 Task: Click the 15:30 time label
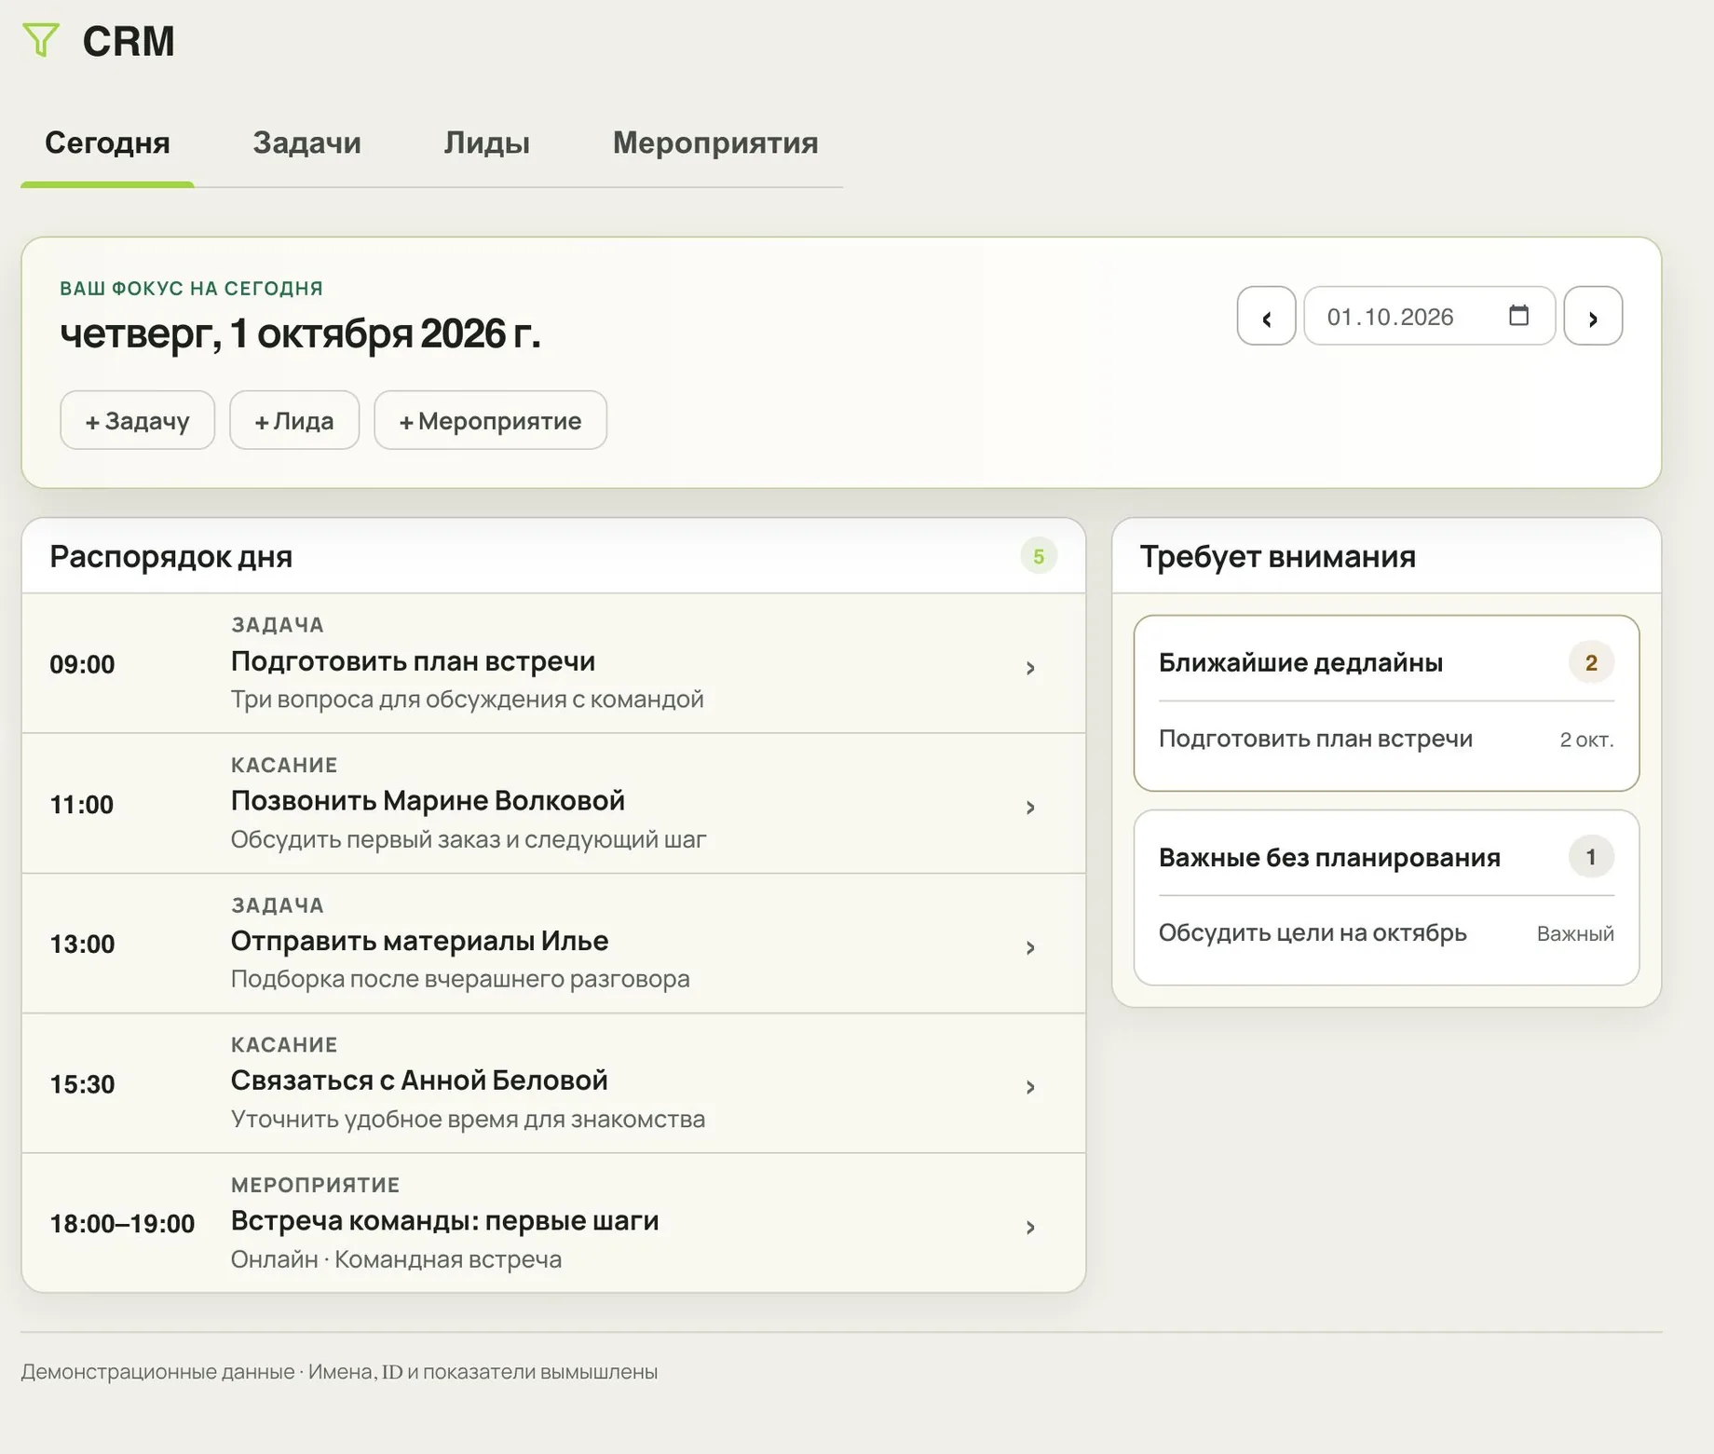click(x=82, y=1084)
